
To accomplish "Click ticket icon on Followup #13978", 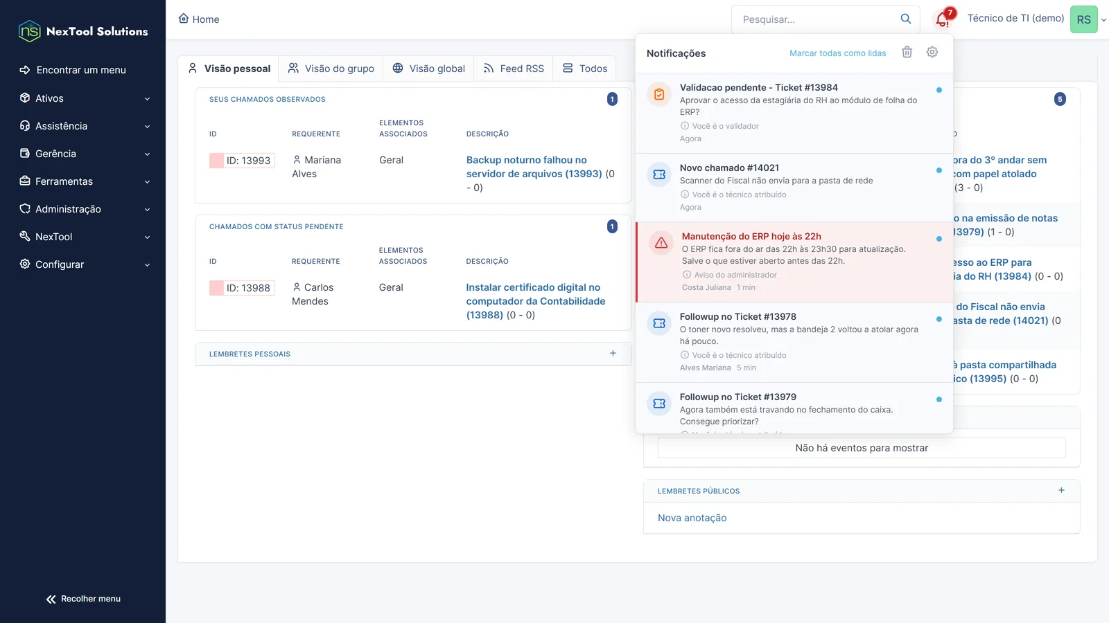I will (x=659, y=323).
